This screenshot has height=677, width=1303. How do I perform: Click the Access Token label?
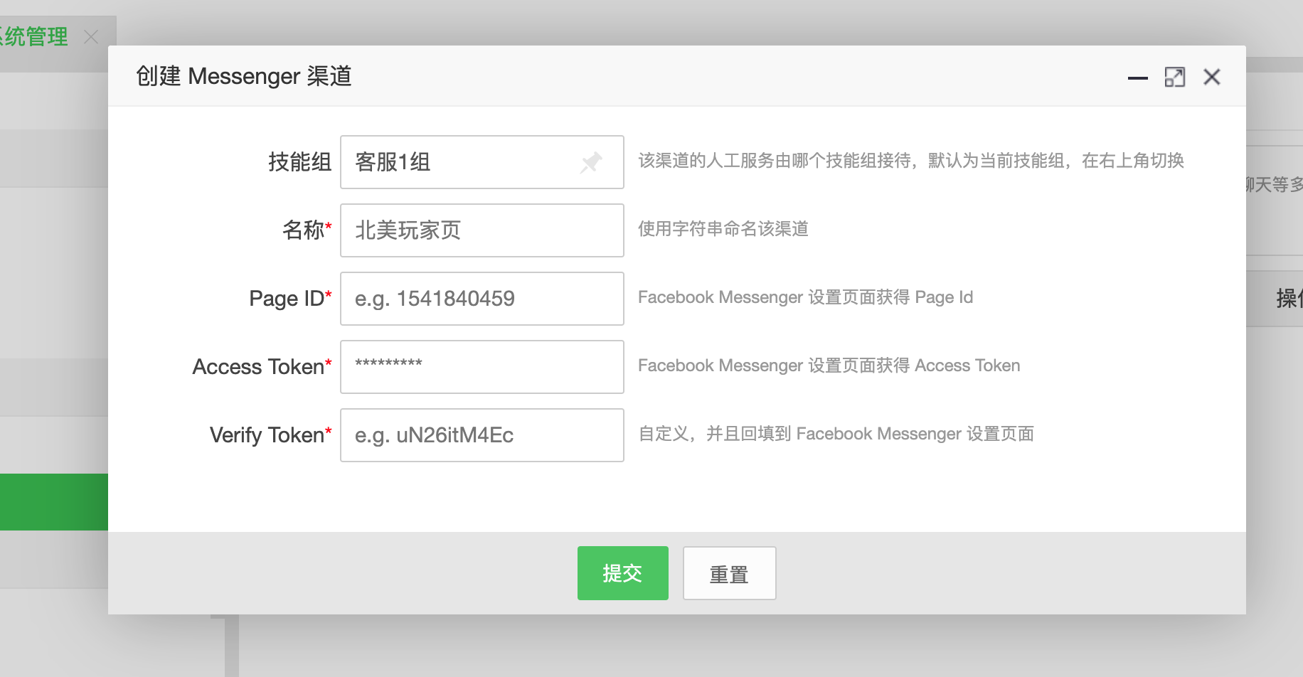point(262,367)
